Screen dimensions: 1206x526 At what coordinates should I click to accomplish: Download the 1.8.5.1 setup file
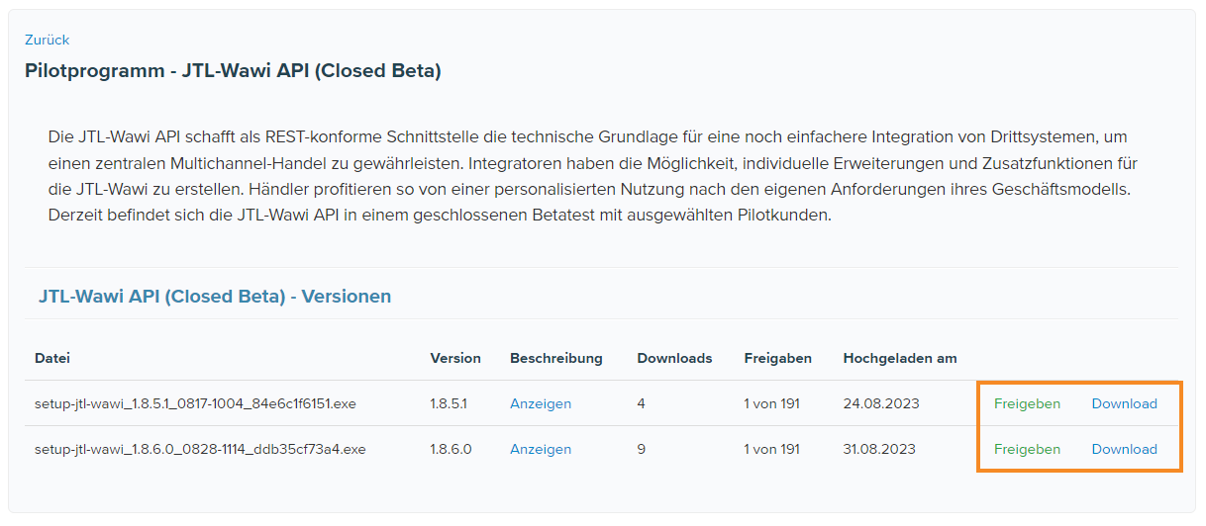pos(1124,403)
